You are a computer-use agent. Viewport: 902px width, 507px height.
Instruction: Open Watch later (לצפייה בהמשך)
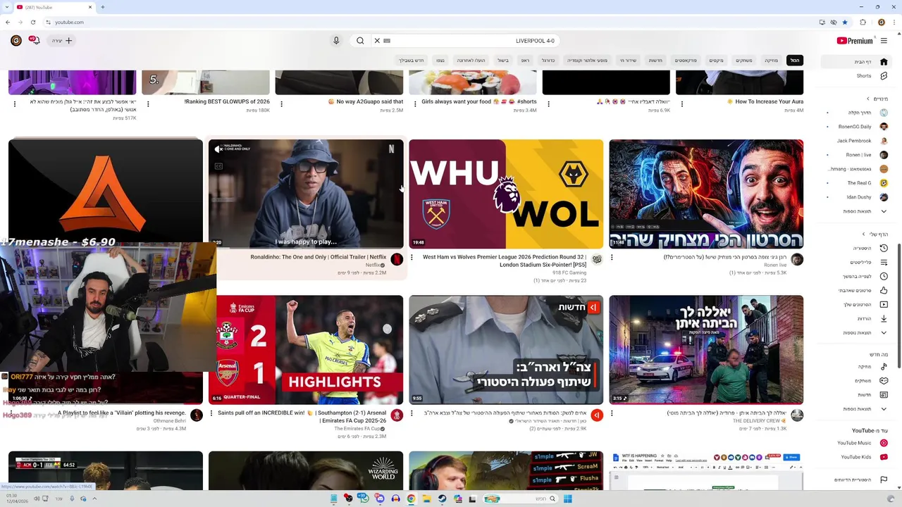click(856, 277)
